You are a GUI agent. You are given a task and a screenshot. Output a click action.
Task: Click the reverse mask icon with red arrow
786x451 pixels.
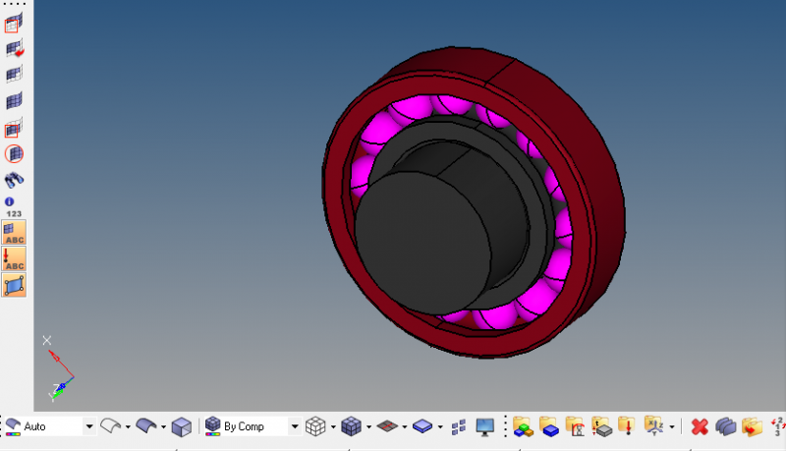pos(14,48)
